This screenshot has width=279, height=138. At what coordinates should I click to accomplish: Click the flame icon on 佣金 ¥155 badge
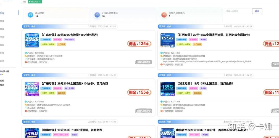[148, 92]
